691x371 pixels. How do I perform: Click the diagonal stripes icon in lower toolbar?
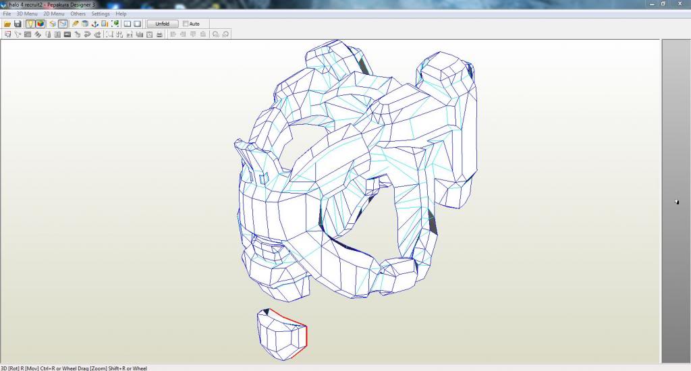pos(38,34)
